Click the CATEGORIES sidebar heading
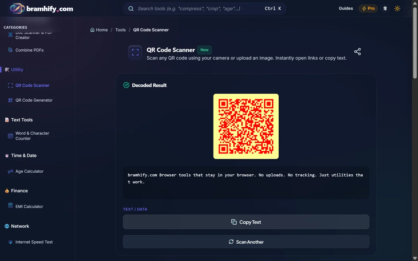The width and height of the screenshot is (418, 261). [15, 27]
